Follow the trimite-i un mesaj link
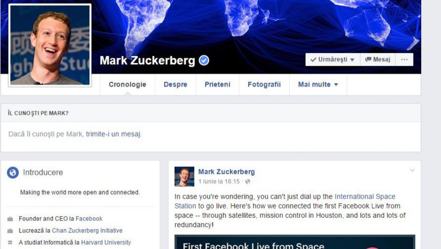Screen dimensions: 441x249 (113, 134)
